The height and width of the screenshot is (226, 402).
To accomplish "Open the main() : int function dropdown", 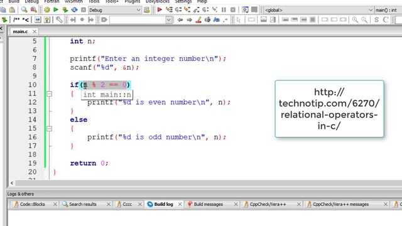I will click(x=388, y=10).
